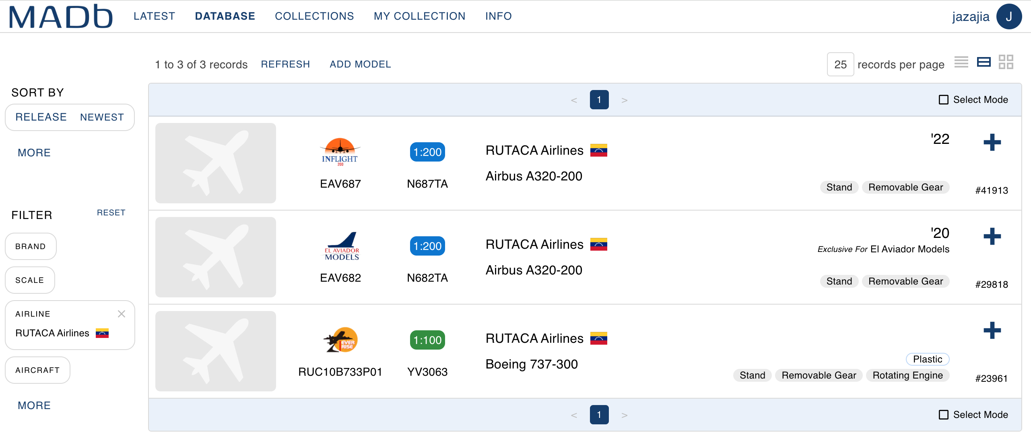Open the Brand filter dropdown
The height and width of the screenshot is (438, 1031).
click(x=31, y=246)
